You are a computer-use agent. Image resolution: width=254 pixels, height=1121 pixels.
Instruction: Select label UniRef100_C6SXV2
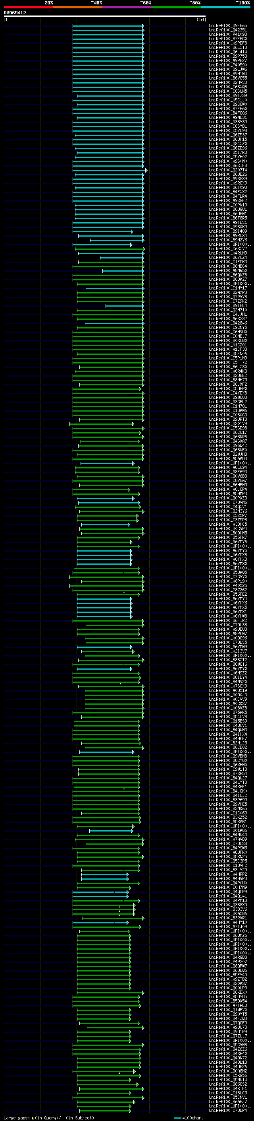tap(227, 249)
